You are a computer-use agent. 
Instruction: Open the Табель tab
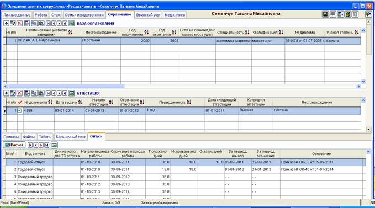pyautogui.click(x=45, y=137)
